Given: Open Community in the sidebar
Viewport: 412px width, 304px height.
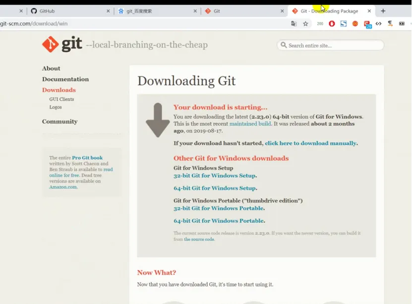Looking at the screenshot, I should (59, 122).
